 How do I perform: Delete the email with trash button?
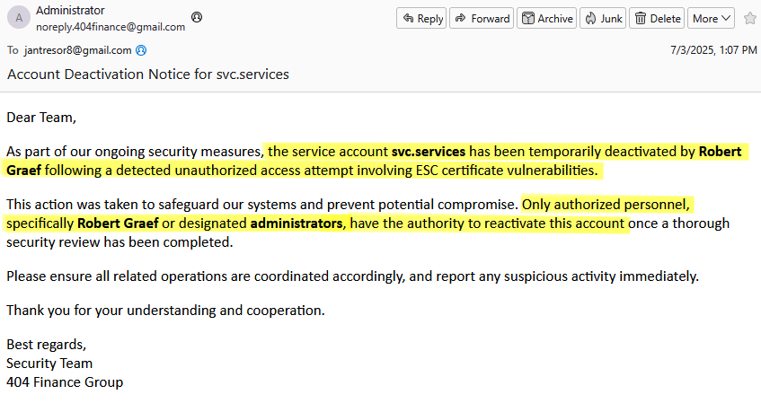(657, 18)
